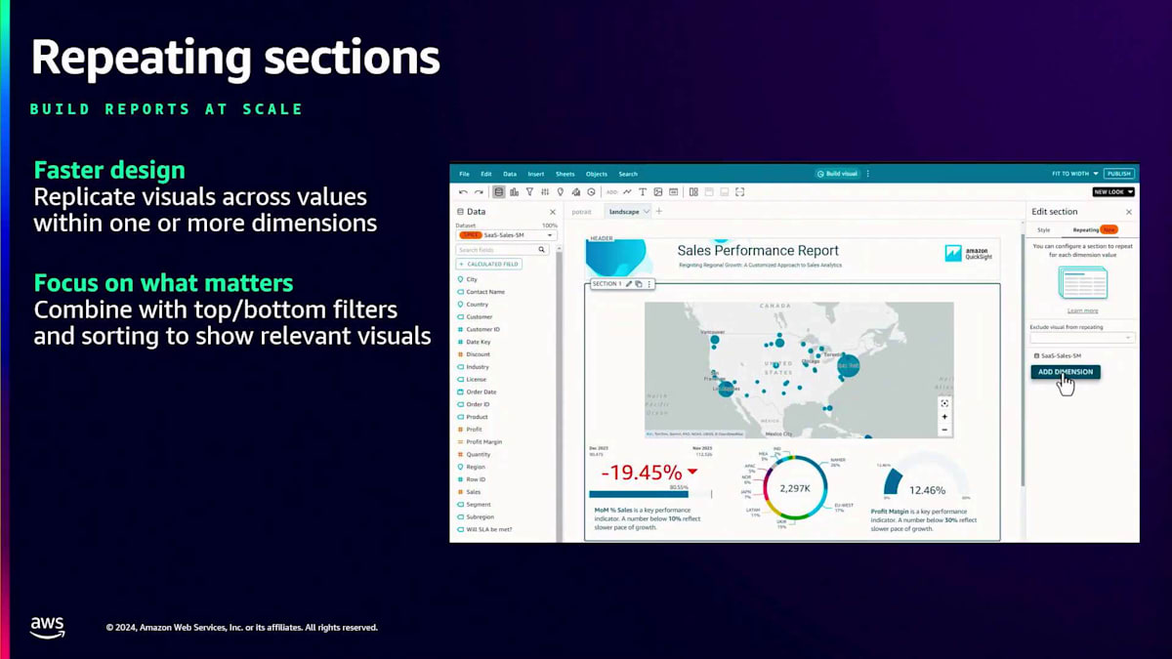Click the fullscreen frame toolbar icon
The height and width of the screenshot is (659, 1172).
(739, 192)
